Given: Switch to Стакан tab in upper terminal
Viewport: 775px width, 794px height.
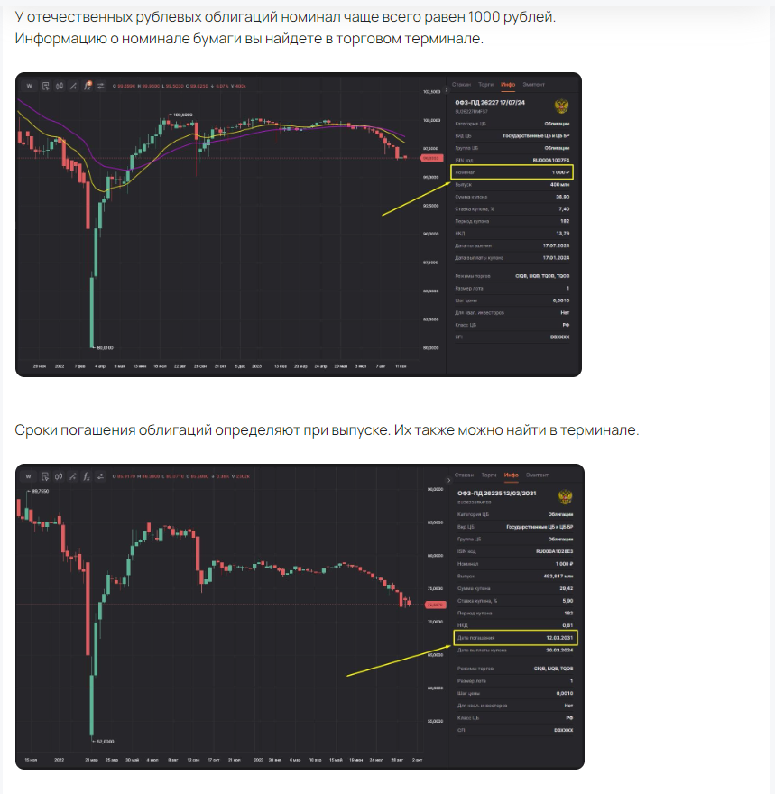Looking at the screenshot, I should (462, 83).
